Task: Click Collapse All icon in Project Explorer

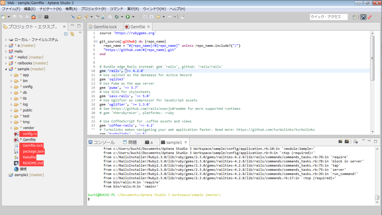Action: (x=66, y=34)
